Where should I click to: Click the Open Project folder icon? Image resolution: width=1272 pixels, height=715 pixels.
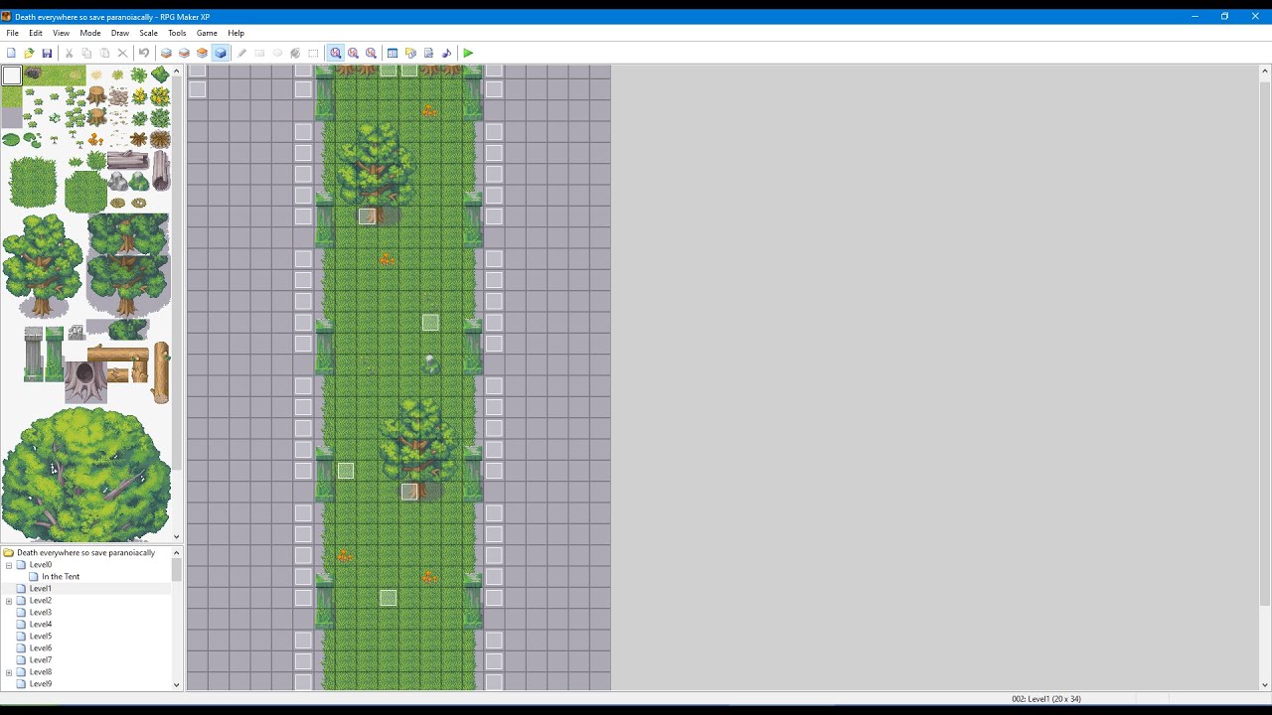(29, 53)
